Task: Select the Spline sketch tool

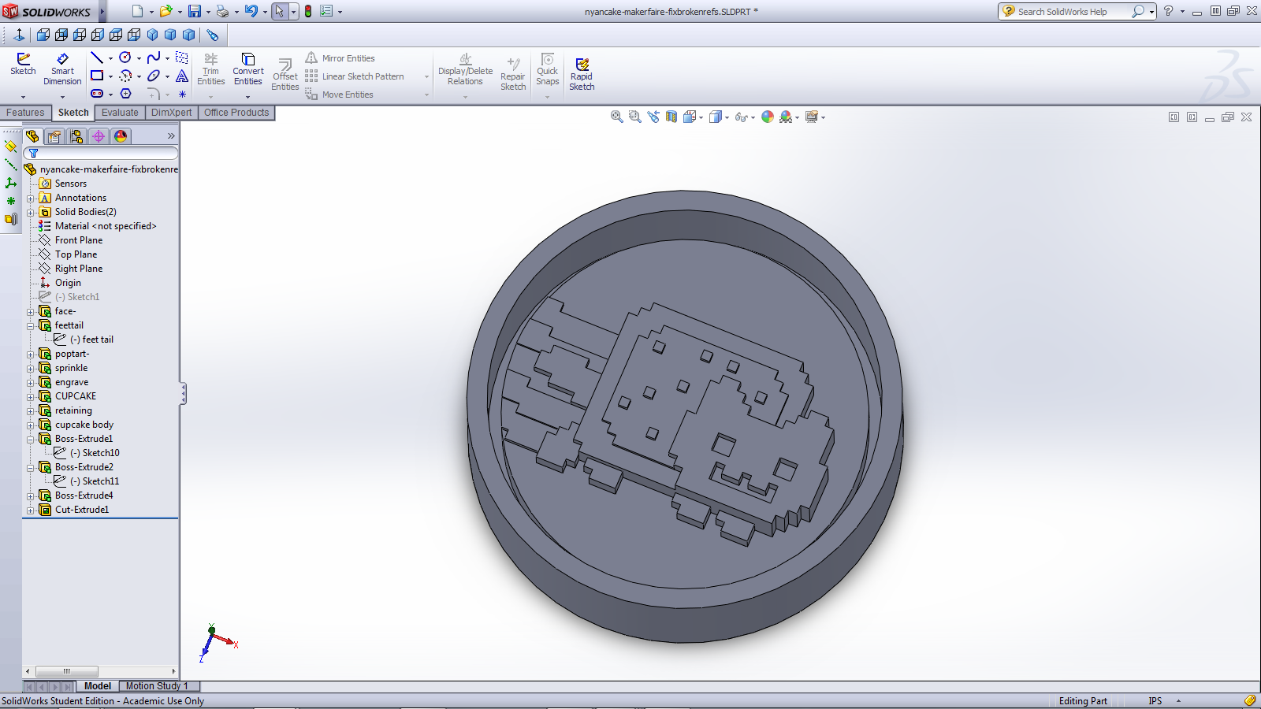Action: click(x=154, y=58)
